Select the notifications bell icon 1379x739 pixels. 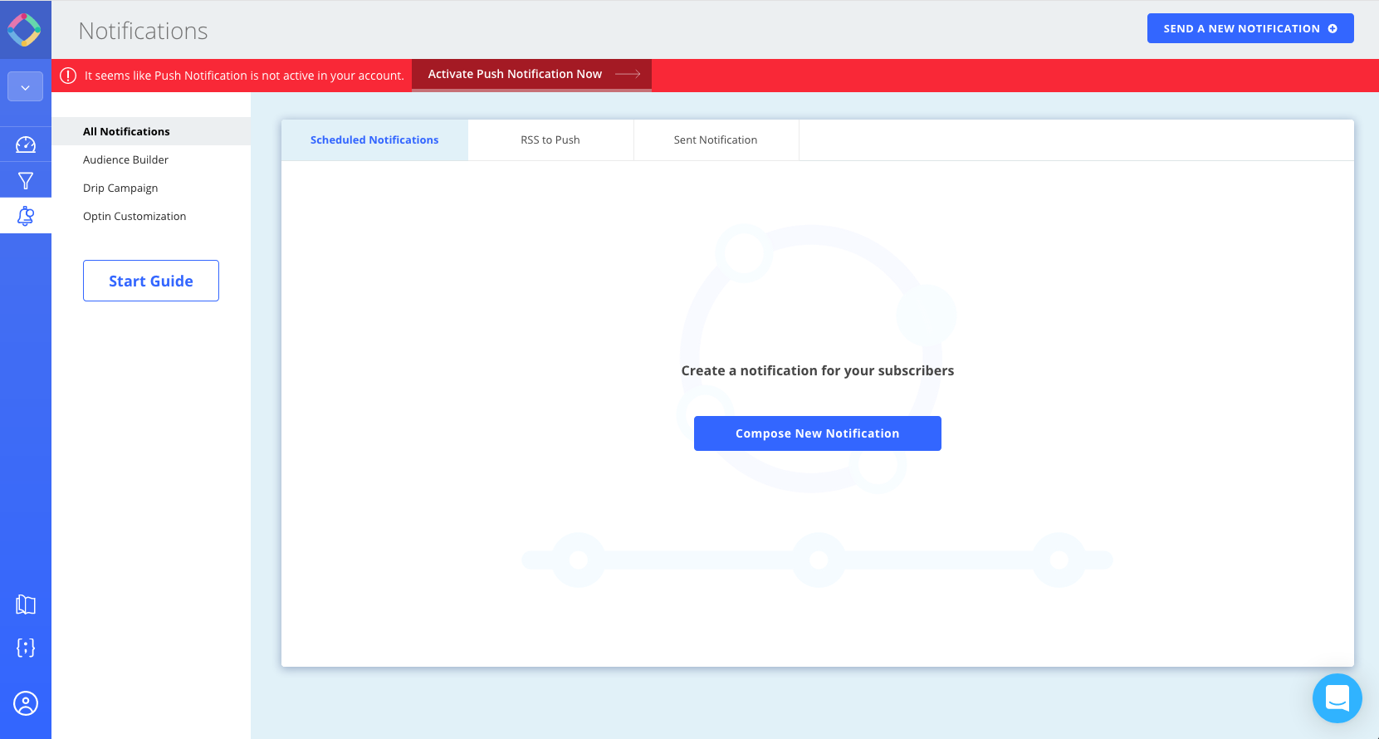[26, 217]
